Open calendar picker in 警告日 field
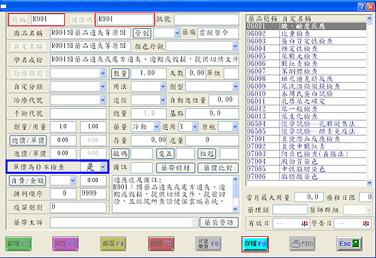This screenshot has width=376, height=258. coord(366,224)
